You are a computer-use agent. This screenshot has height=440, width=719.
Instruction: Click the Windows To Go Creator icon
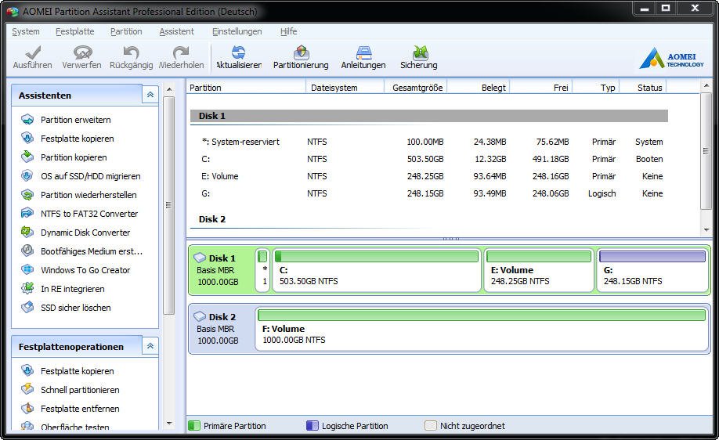pyautogui.click(x=27, y=270)
